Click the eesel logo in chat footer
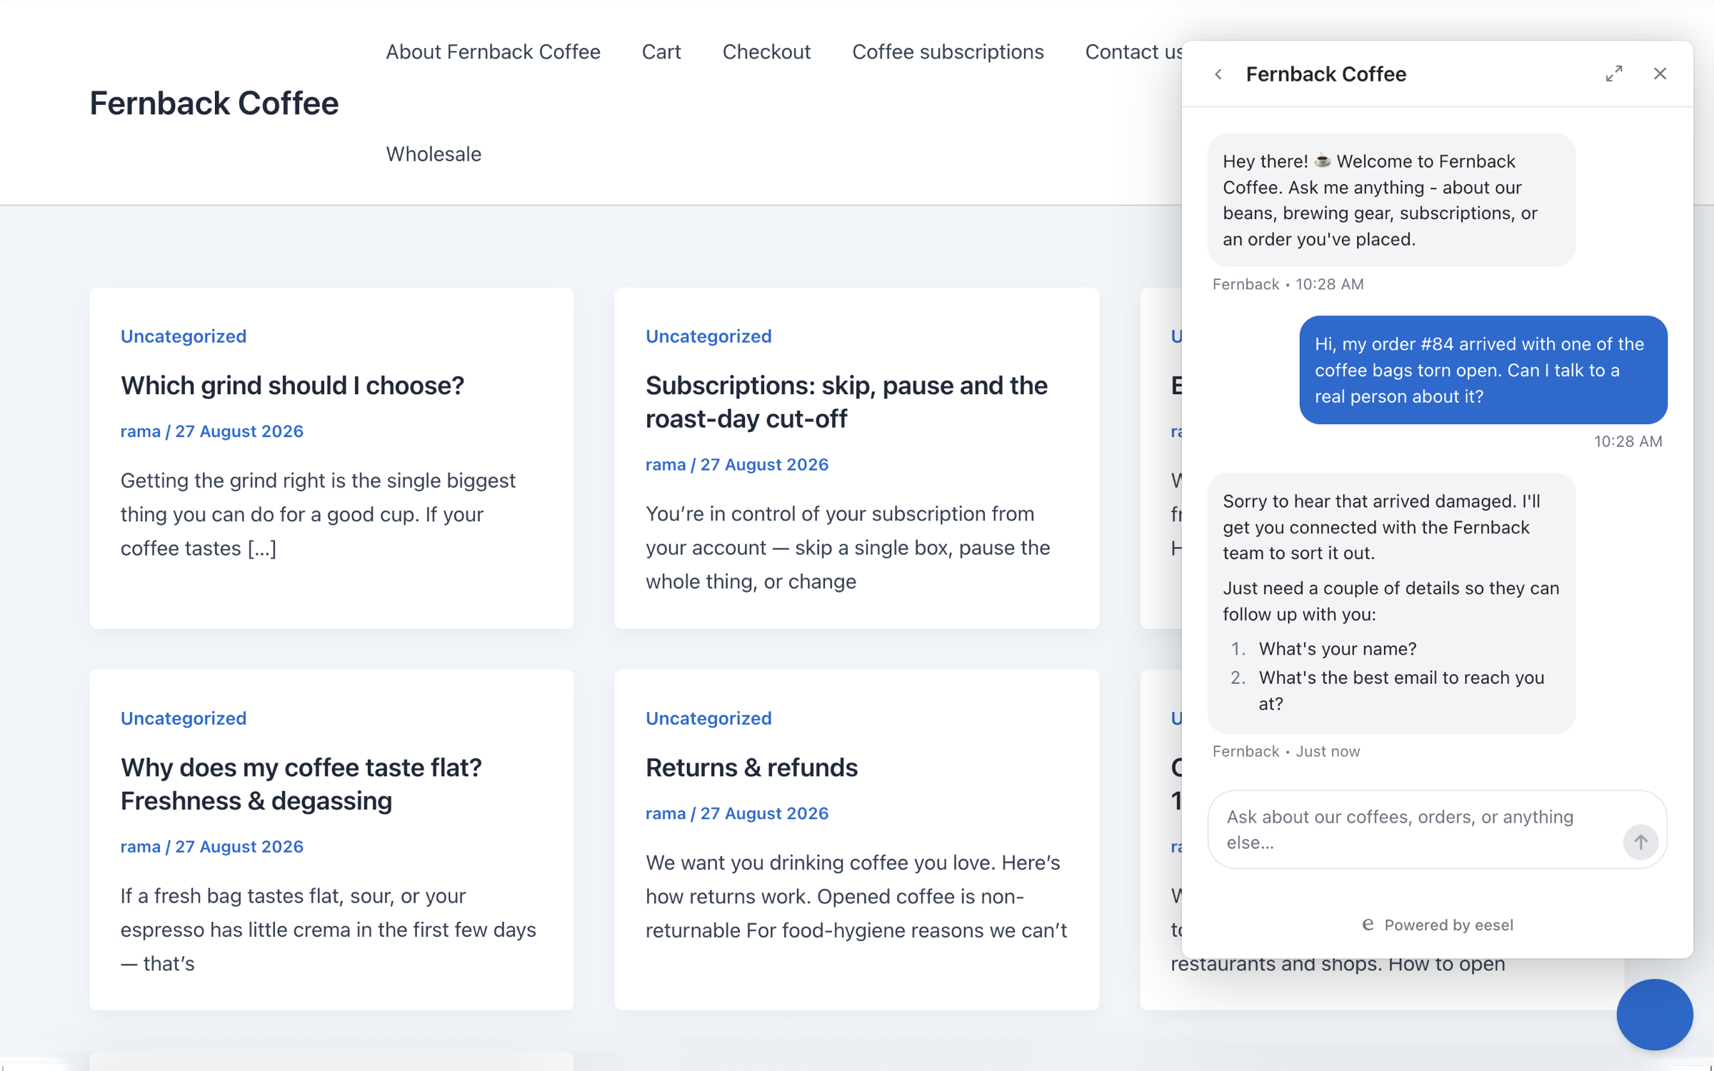 (1368, 925)
